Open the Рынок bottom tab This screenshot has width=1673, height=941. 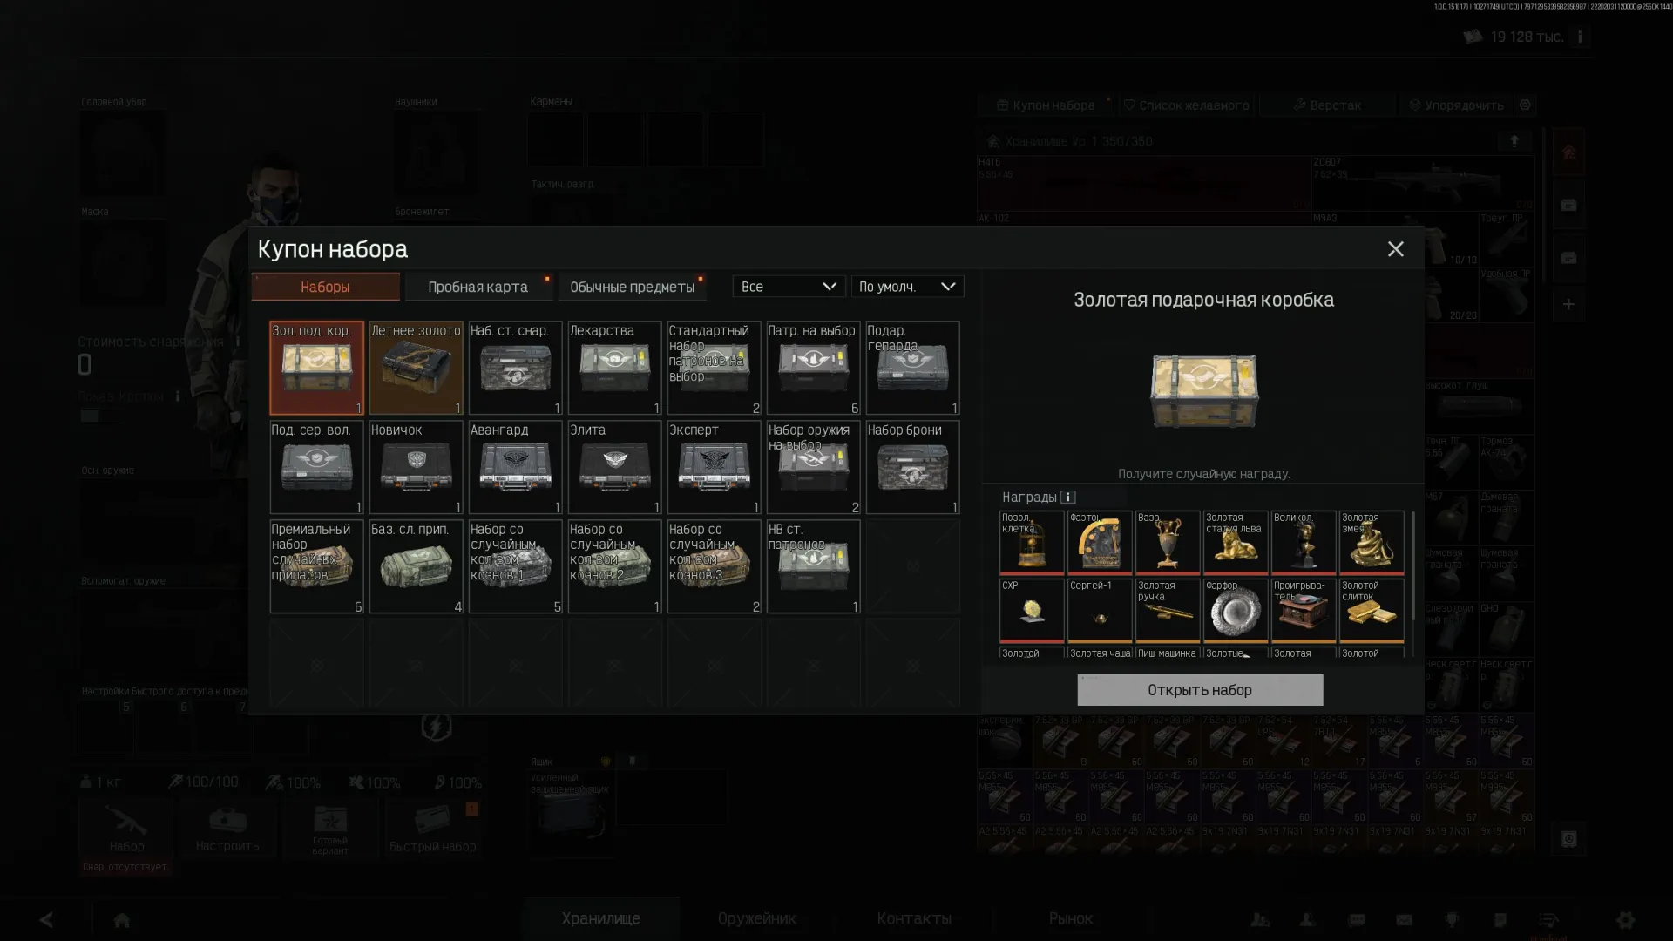pos(1071,918)
